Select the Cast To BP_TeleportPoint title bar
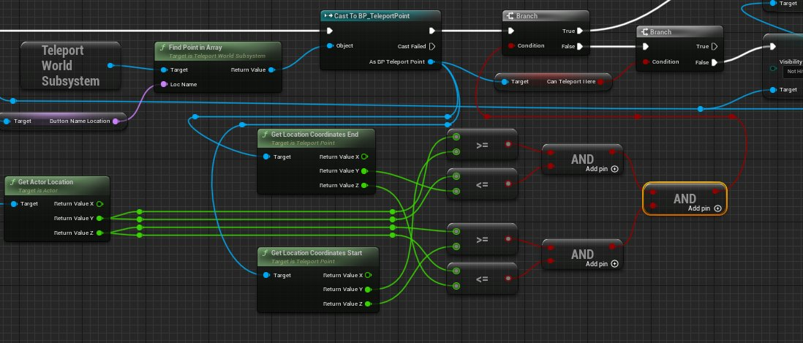Screen dimensions: 803x343 tap(380, 16)
